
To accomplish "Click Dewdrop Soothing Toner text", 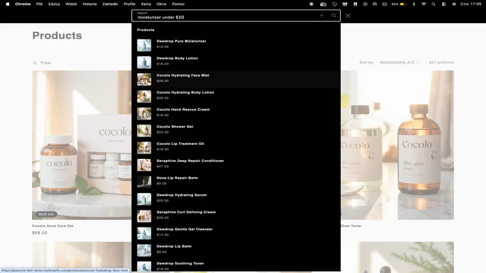I will (x=180, y=263).
